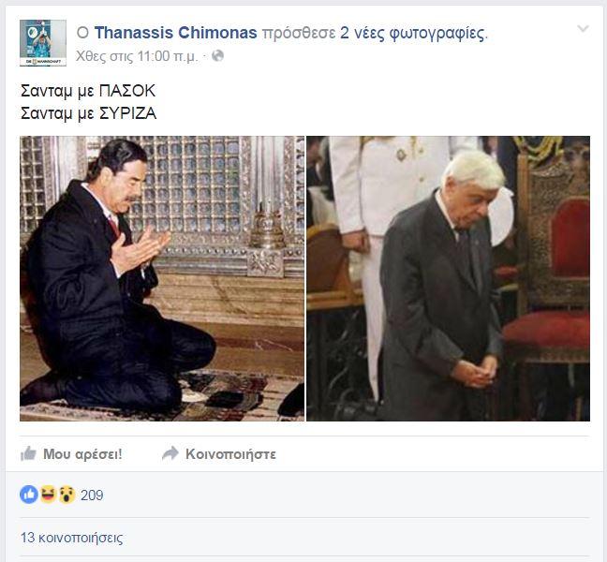Click the surprised Wow reaction emoji
Image resolution: width=607 pixels, height=562 pixels.
click(67, 495)
